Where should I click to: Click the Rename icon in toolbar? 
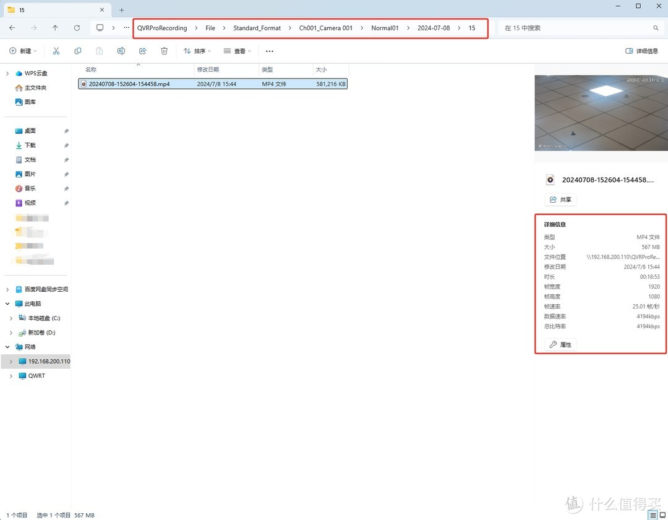[x=121, y=51]
